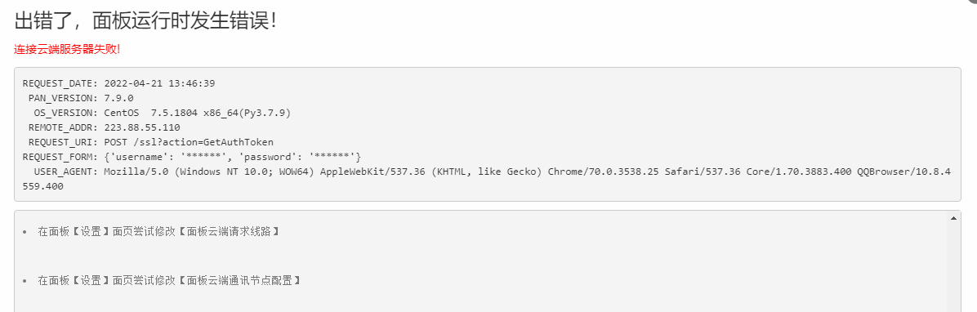This screenshot has height=312, width=977.
Task: Select the heading 出错了，面板运行时发生错误!
Action: [145, 20]
